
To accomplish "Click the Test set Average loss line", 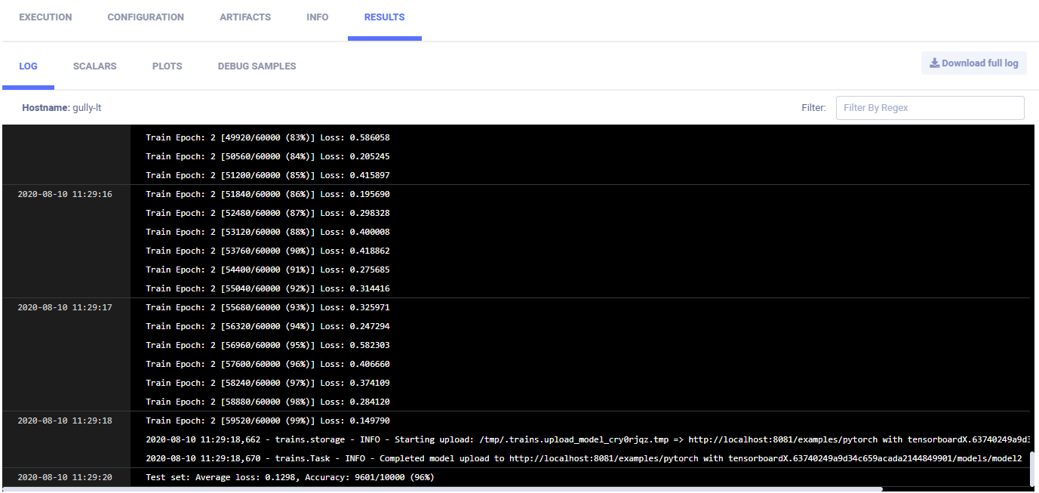I will [290, 478].
